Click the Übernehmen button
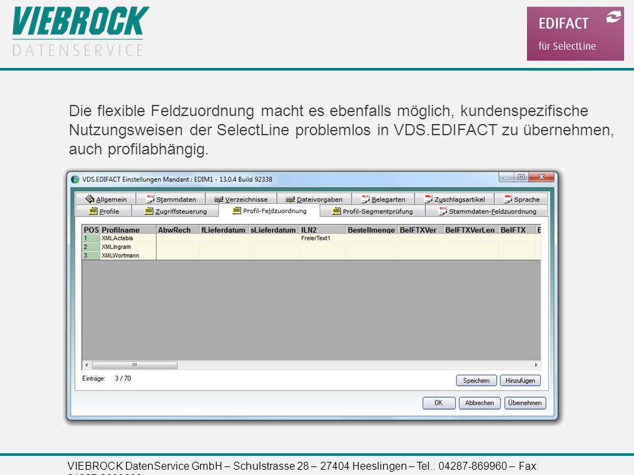Image resolution: width=634 pixels, height=475 pixels. tap(525, 402)
